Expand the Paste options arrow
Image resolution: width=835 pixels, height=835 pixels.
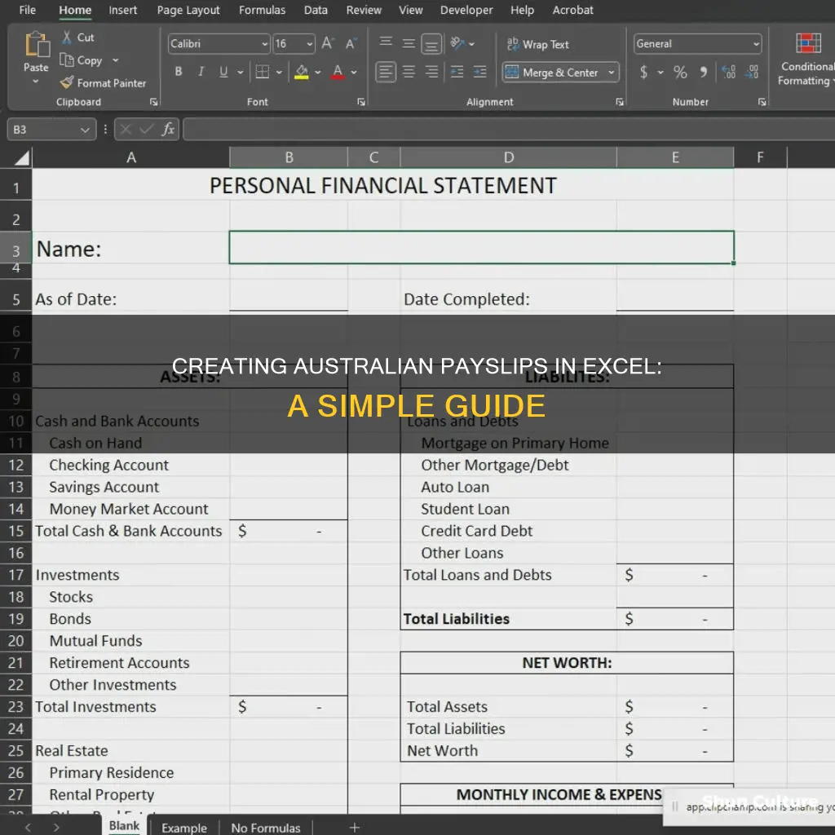(x=36, y=82)
